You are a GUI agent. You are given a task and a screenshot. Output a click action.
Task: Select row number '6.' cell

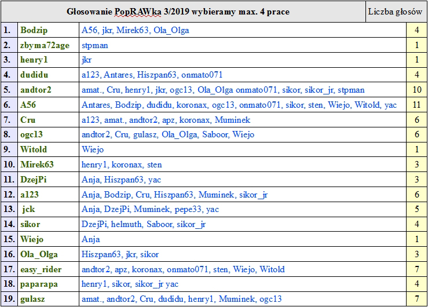click(x=9, y=105)
